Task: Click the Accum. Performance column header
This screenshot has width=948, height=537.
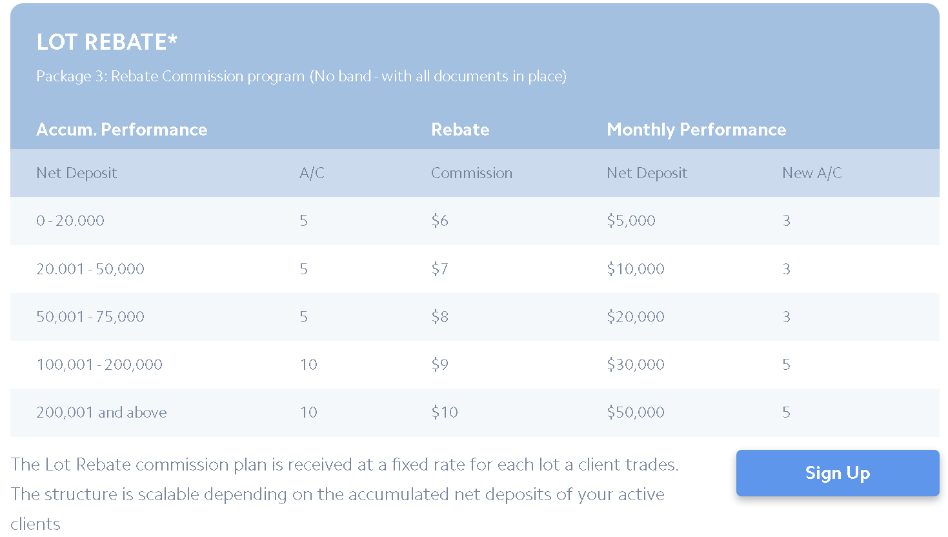Action: [122, 130]
